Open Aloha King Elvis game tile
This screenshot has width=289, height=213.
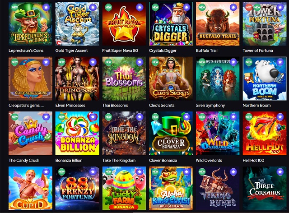click(x=171, y=188)
